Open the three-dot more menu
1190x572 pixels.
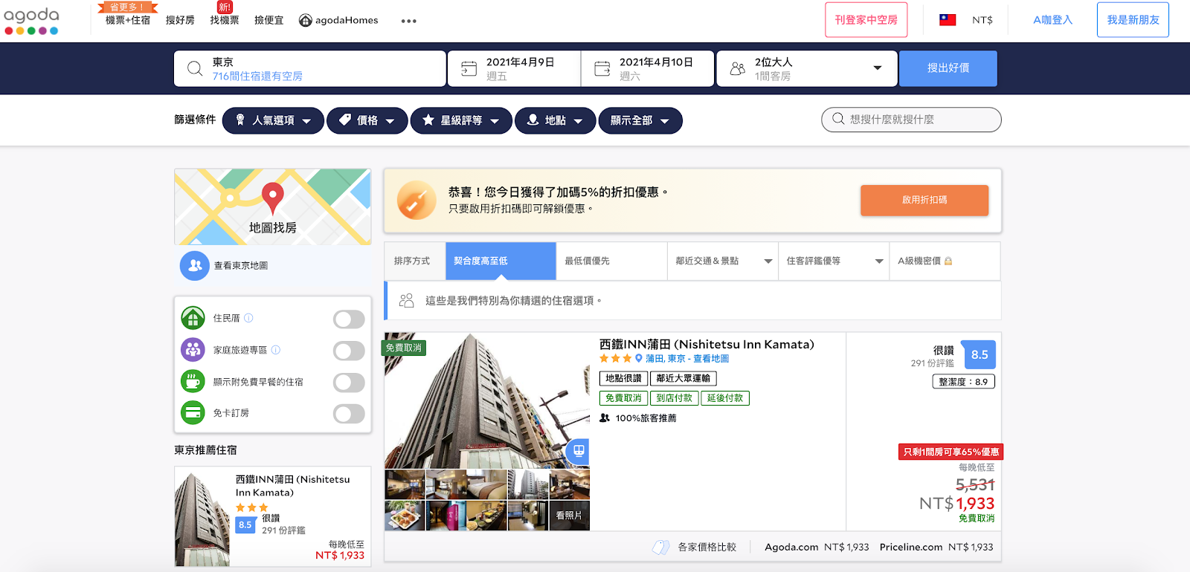point(408,21)
